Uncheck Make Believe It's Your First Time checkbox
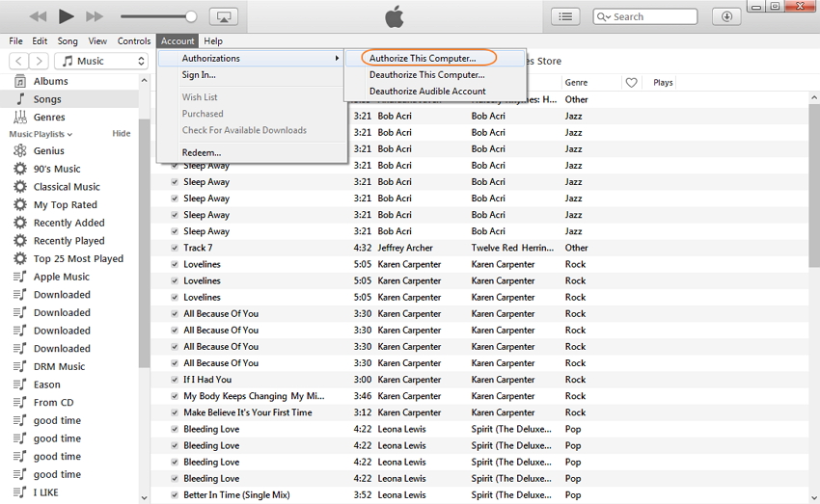 tap(175, 412)
